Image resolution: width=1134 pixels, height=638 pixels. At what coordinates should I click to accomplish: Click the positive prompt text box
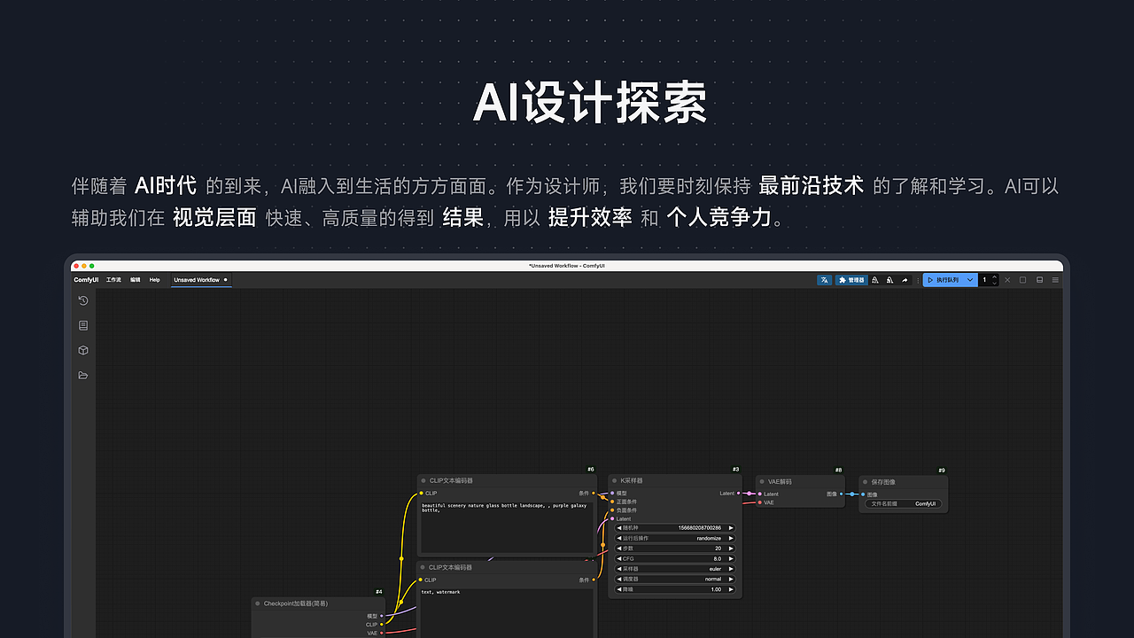[507, 526]
